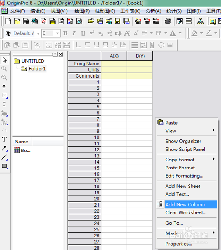Toggle Subscript formatting
Image resolution: width=221 pixels, height=250 pixels.
click(101, 33)
